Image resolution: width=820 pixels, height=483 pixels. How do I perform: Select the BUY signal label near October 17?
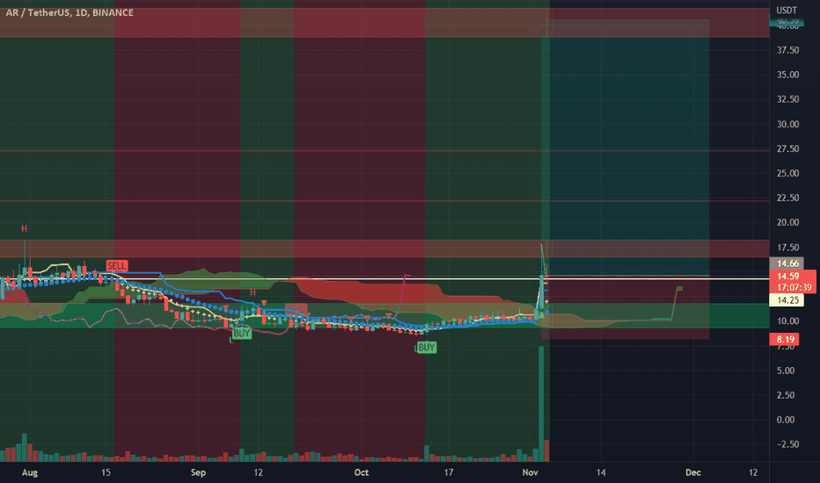(x=427, y=347)
